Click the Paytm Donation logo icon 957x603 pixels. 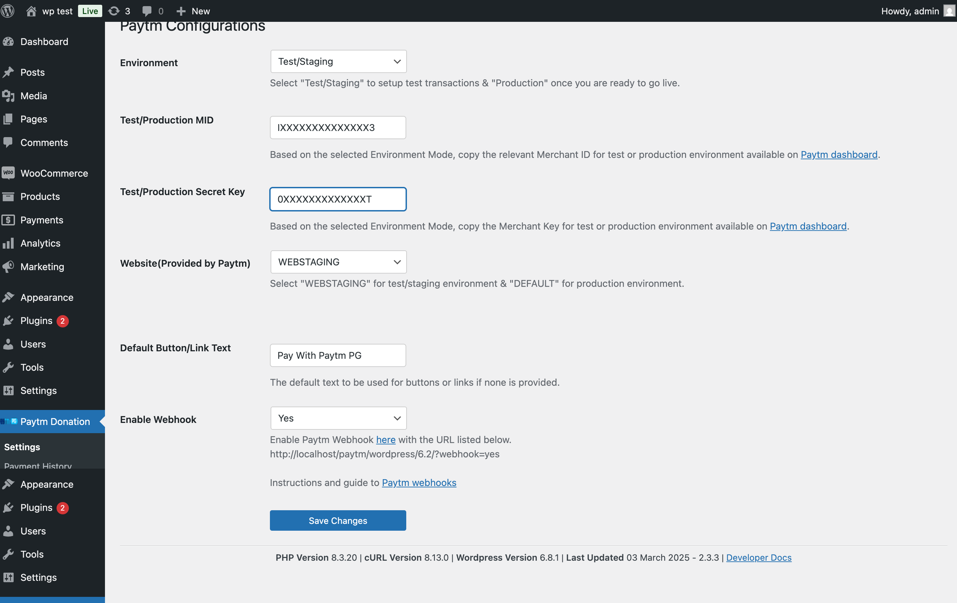click(x=9, y=421)
